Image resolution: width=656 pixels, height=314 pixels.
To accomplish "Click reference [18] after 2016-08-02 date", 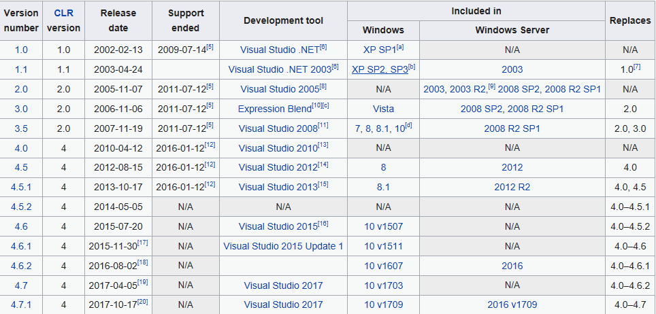I will pos(143,263).
